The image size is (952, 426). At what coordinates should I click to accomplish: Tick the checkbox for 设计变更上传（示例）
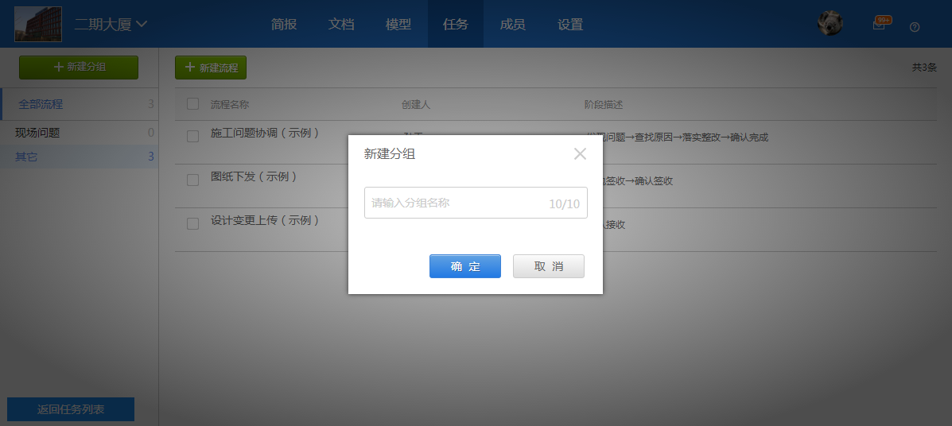192,223
